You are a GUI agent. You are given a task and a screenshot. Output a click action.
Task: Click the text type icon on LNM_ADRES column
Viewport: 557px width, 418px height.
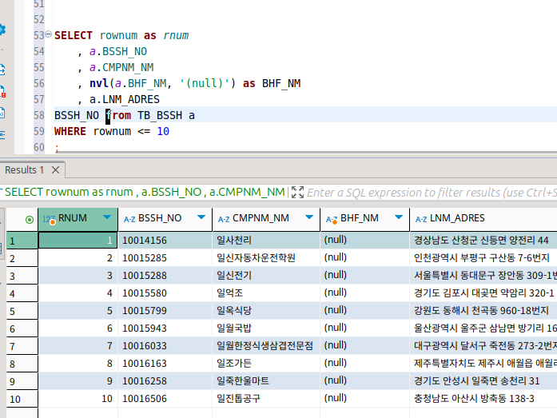pos(420,218)
